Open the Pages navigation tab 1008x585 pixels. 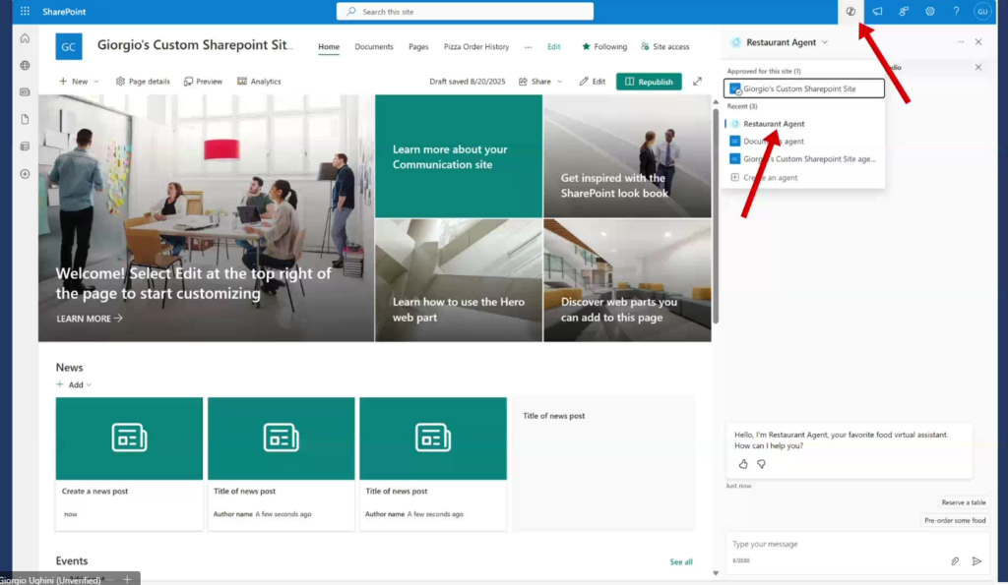(418, 47)
